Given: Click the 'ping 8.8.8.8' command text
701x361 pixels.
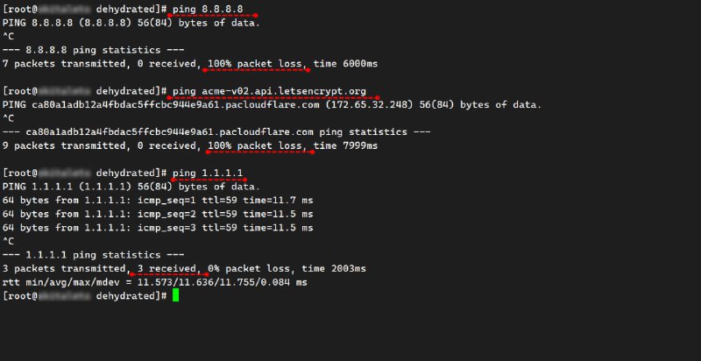Looking at the screenshot, I should [x=208, y=9].
